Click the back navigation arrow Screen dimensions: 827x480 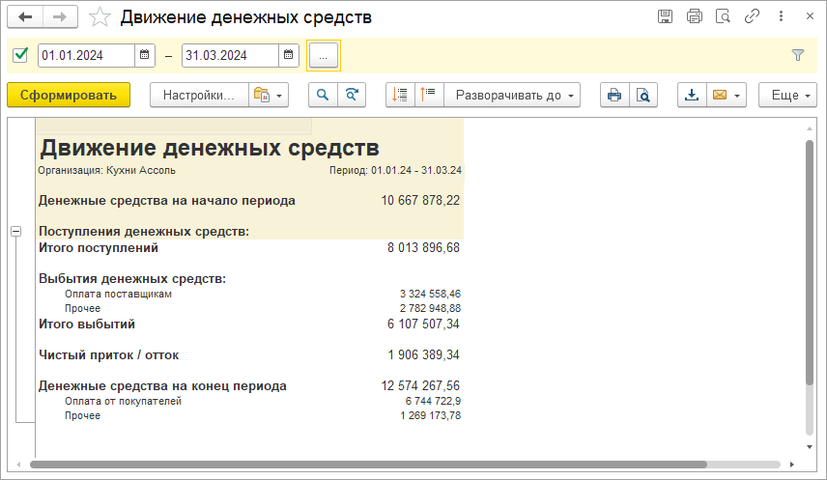[25, 17]
